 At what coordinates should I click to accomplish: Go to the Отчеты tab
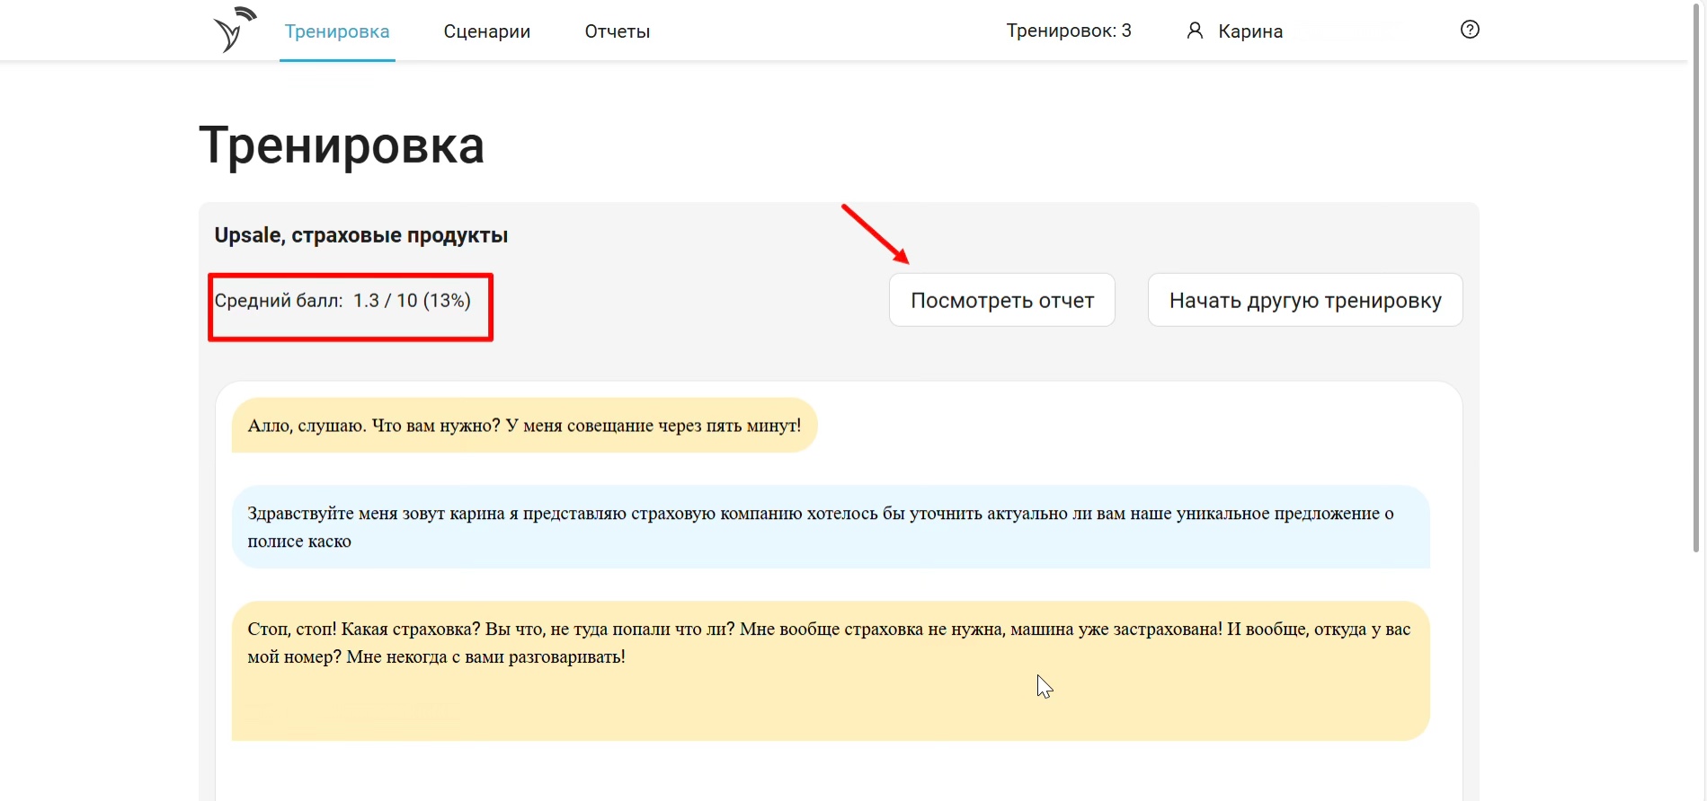[617, 31]
